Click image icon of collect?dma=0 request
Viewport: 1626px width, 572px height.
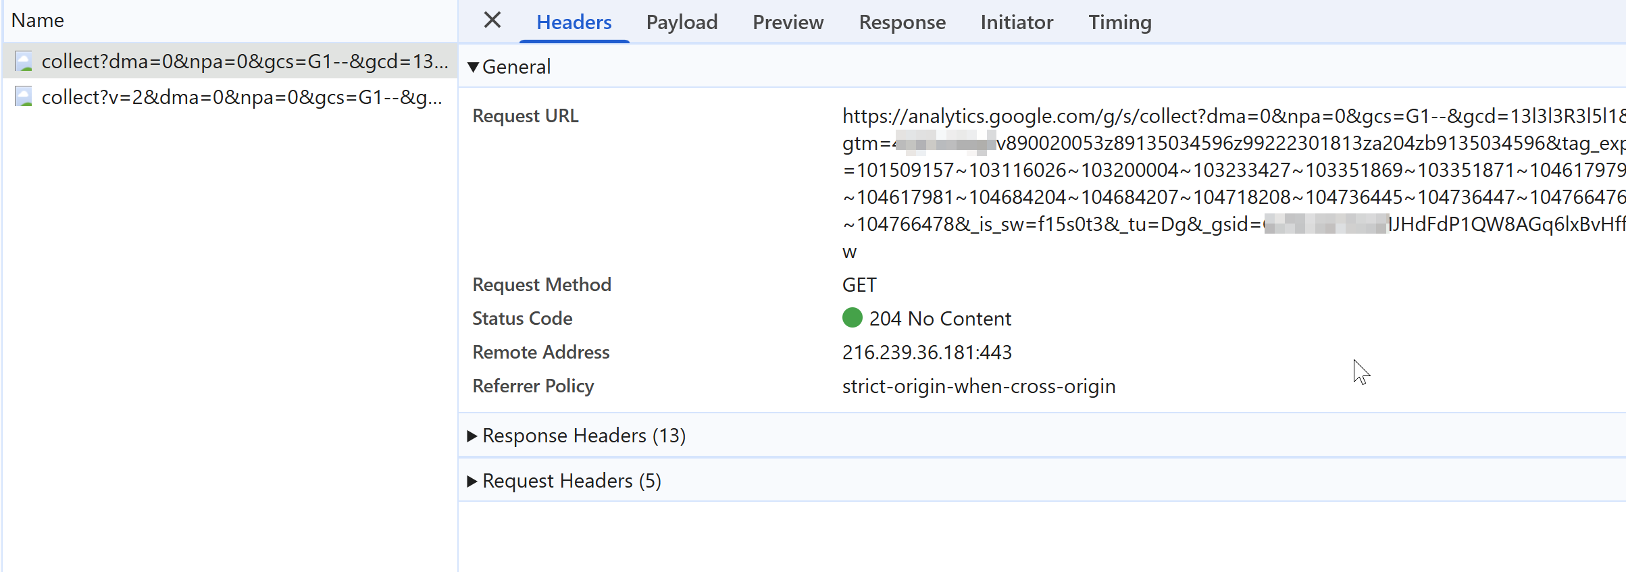[24, 61]
